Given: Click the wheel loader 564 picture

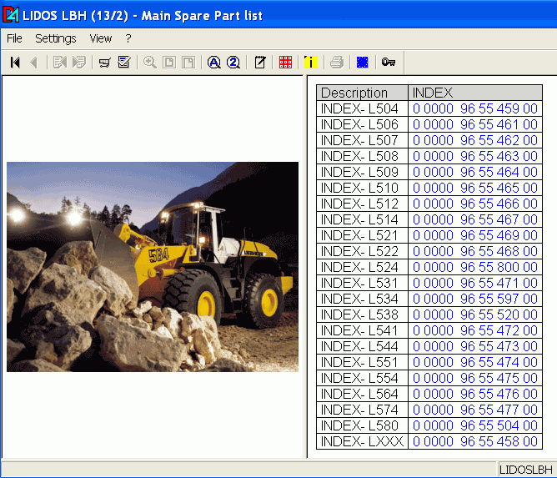Looking at the screenshot, I should [x=153, y=267].
